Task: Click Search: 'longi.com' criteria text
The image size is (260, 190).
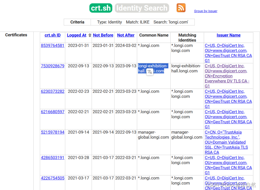Action: coord(171,22)
